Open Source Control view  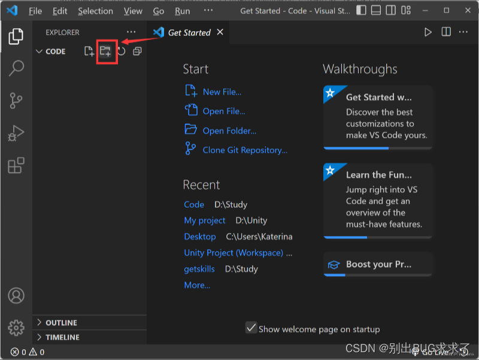pyautogui.click(x=16, y=101)
